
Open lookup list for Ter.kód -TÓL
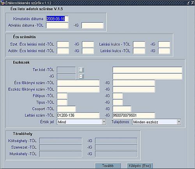81,70
